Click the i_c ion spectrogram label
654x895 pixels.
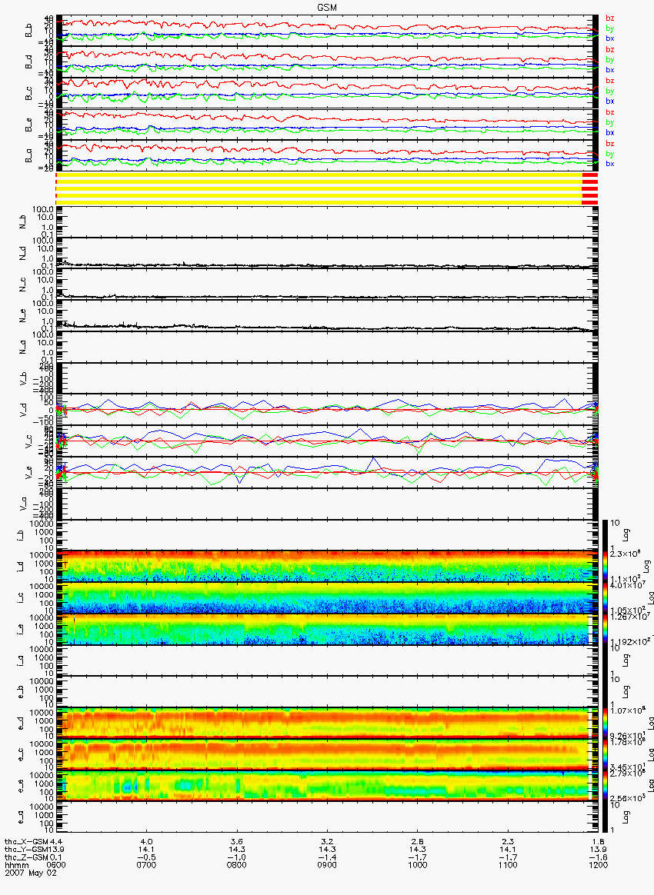click(x=21, y=598)
